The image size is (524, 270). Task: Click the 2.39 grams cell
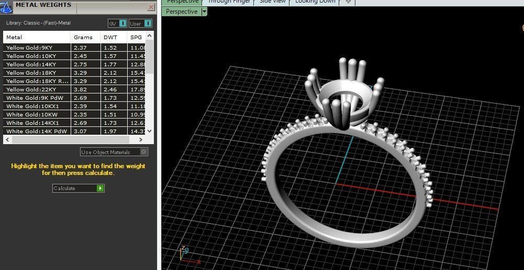85,106
